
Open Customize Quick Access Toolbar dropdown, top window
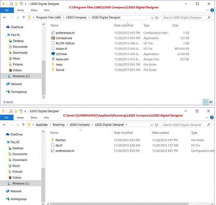[x=26, y=4]
